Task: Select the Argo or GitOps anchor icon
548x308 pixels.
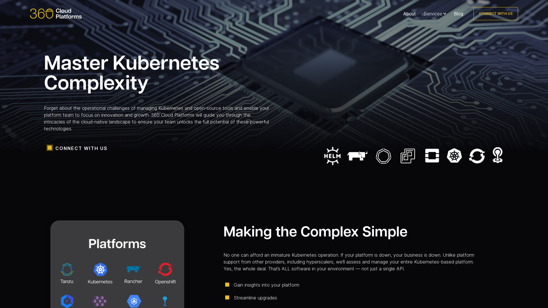Action: point(497,155)
